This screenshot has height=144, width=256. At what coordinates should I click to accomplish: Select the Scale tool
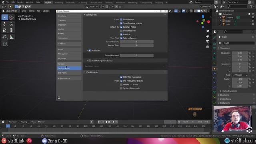click(x=4, y=30)
